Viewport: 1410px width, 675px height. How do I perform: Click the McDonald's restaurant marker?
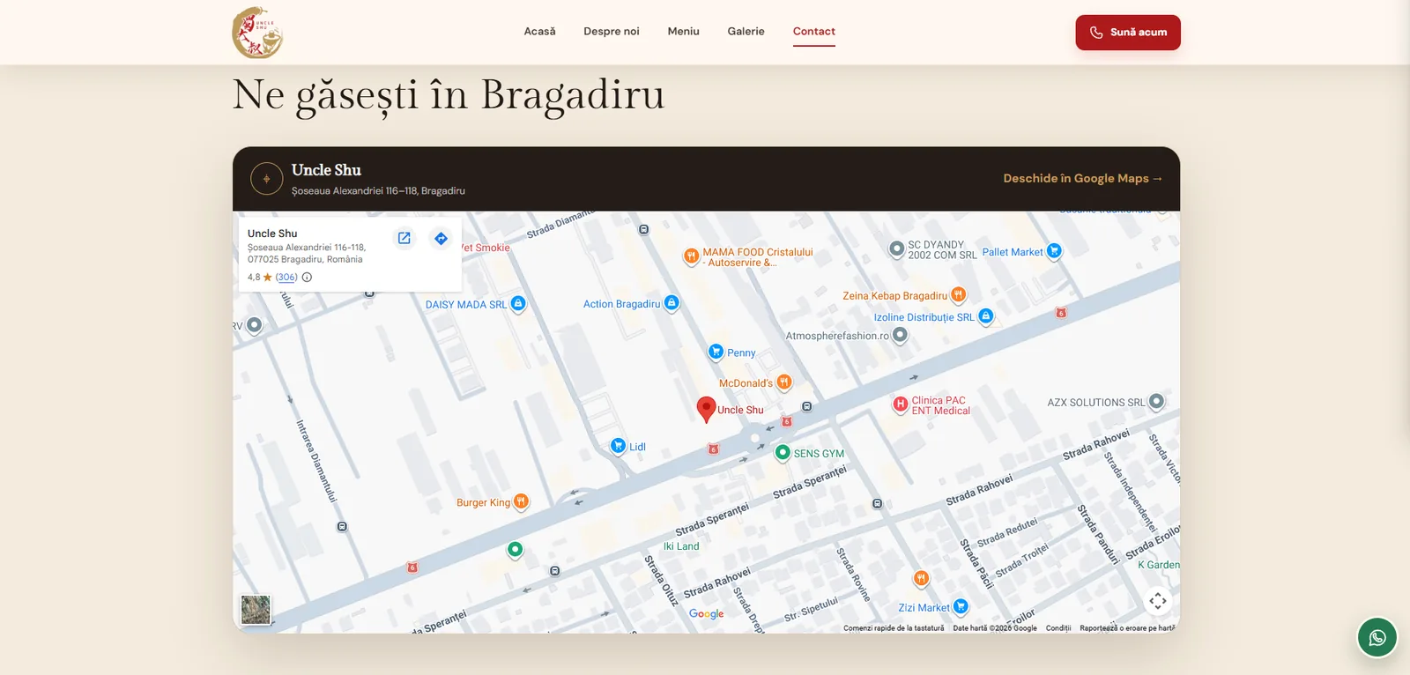coord(784,382)
